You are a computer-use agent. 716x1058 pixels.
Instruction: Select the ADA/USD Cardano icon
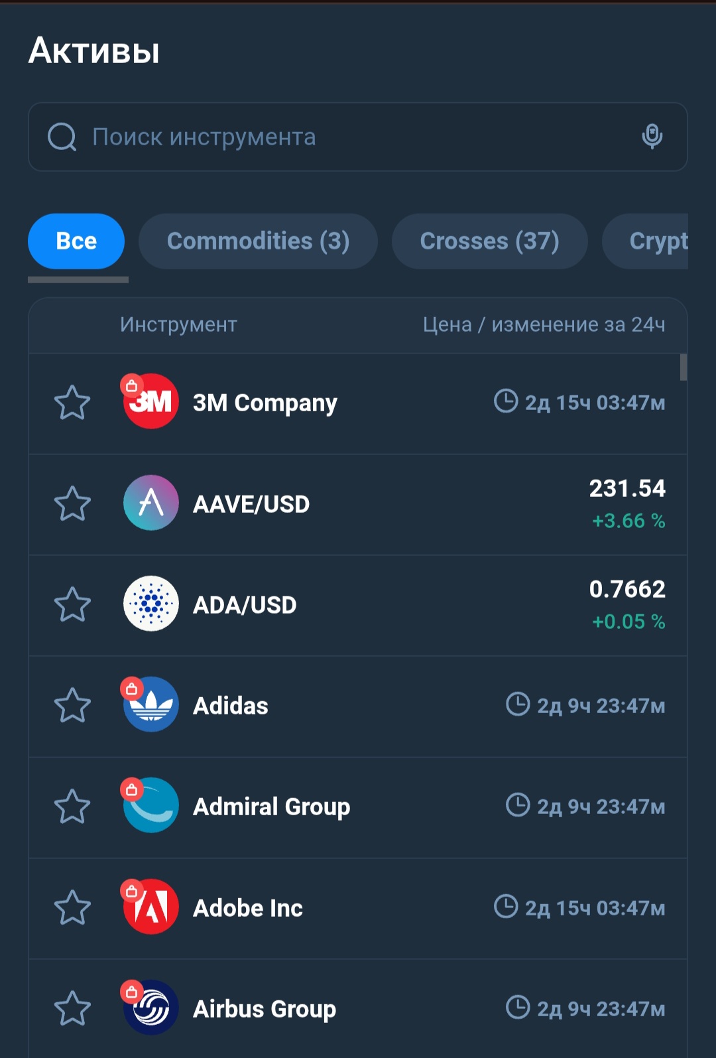point(151,604)
